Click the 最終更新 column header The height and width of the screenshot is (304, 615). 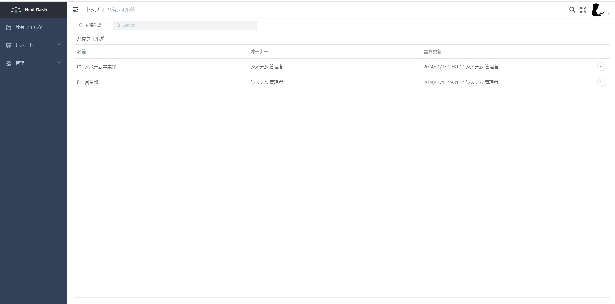pyautogui.click(x=433, y=52)
